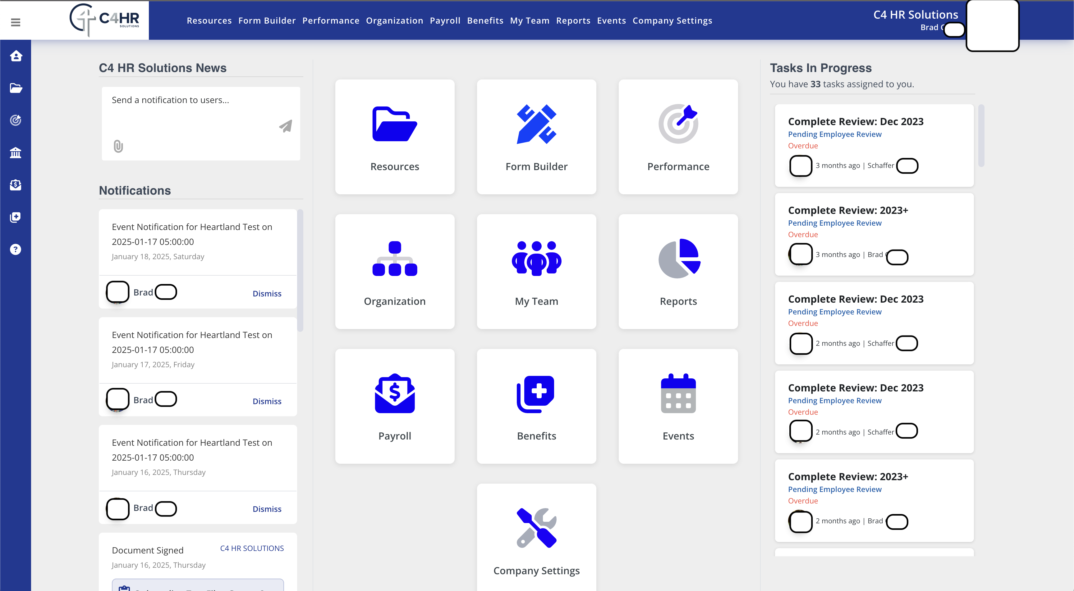Open Payroll via sidebar envelope-dollar icon
The image size is (1074, 591).
[16, 184]
